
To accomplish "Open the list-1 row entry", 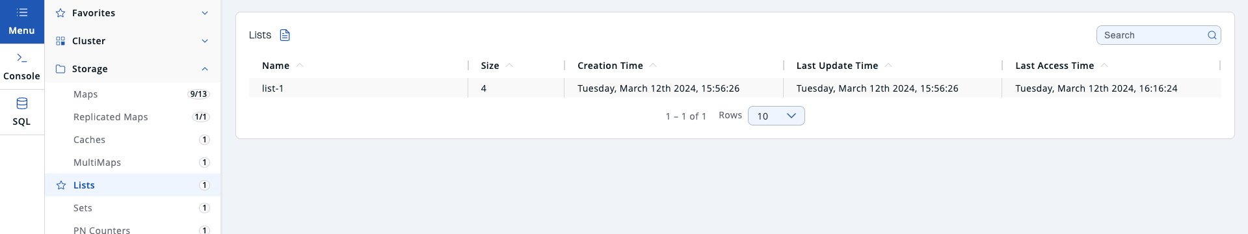I will pyautogui.click(x=735, y=88).
